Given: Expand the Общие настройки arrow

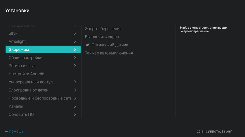Looking at the screenshot, I should click(x=75, y=58).
